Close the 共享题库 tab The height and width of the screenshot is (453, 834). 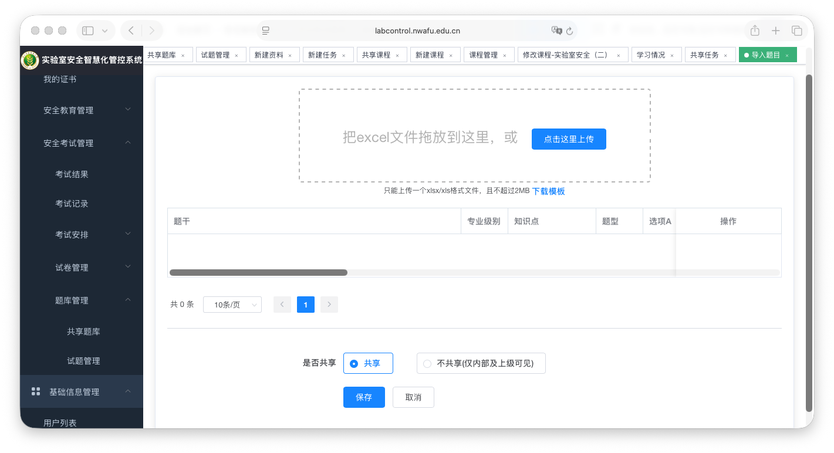click(x=183, y=55)
